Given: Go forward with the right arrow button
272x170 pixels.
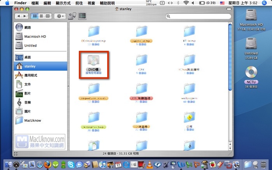Looking at the screenshot, I should [x=25, y=16].
